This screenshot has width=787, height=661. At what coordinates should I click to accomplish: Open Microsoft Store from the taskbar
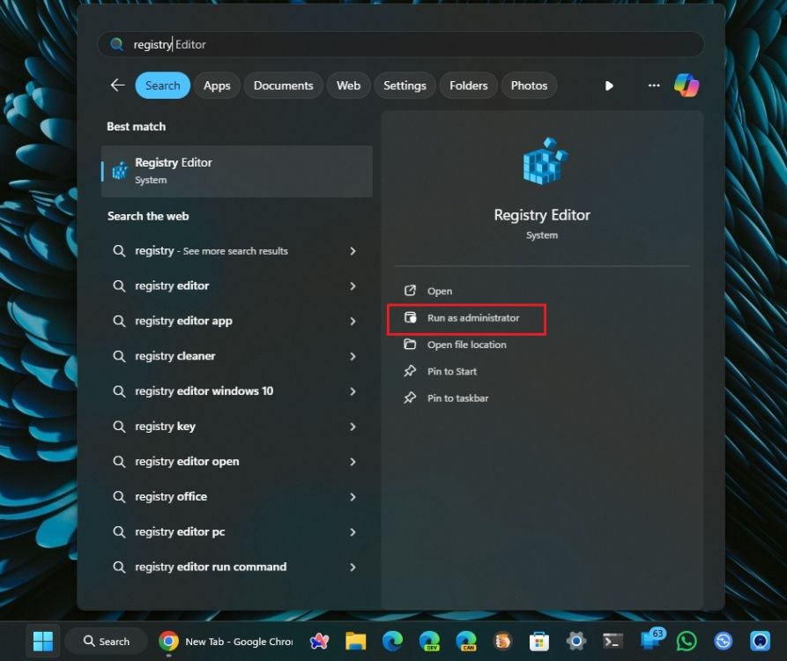coord(538,641)
